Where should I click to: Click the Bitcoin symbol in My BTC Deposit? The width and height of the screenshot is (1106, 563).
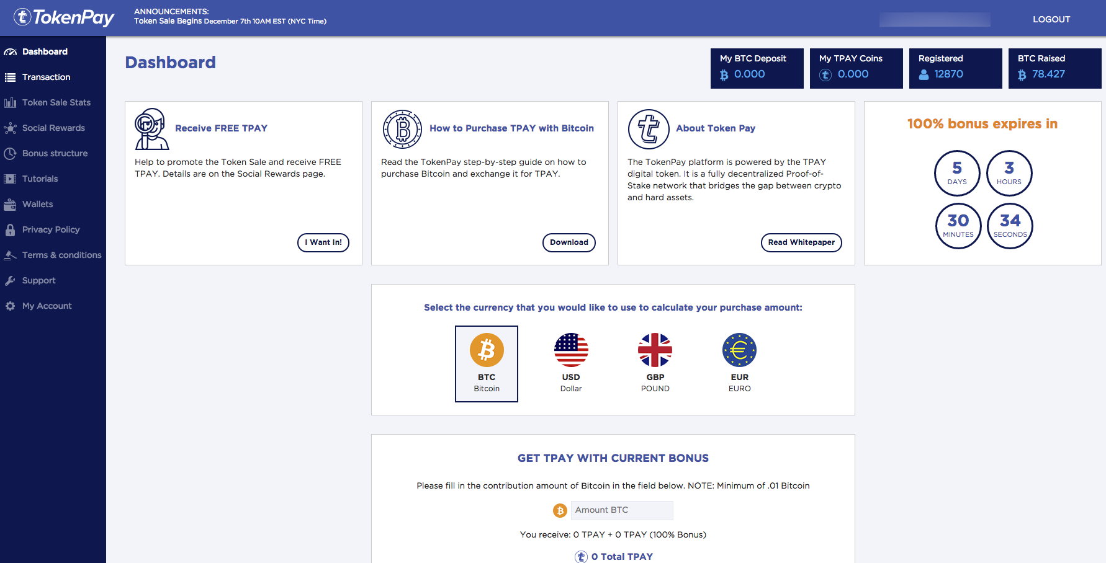click(724, 75)
